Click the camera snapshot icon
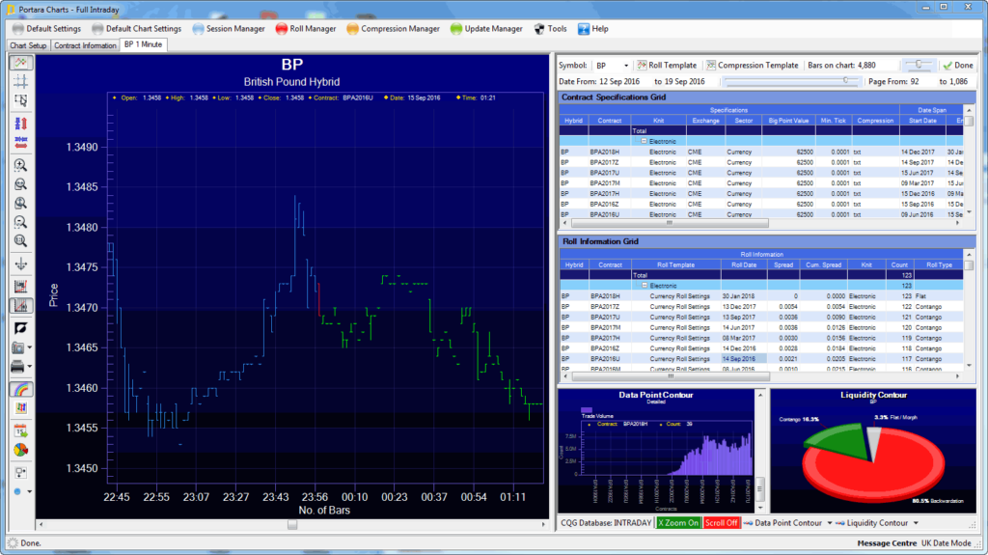Image resolution: width=988 pixels, height=555 pixels. (x=17, y=347)
